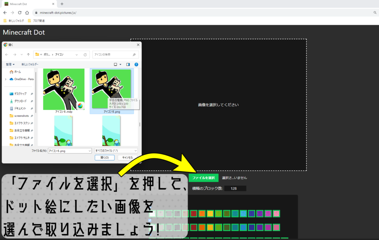Open the ファイル名 combo box dropdown
379x240 pixels.
coord(89,151)
